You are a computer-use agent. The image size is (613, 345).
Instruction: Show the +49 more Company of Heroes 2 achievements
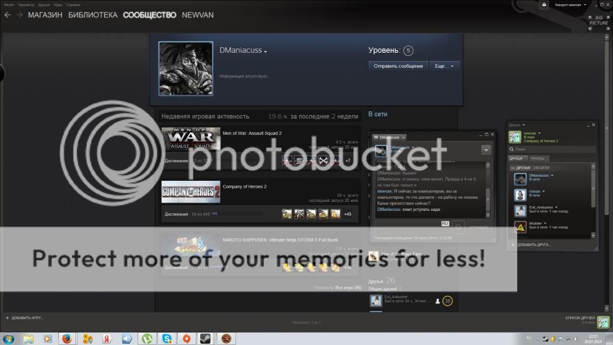pyautogui.click(x=348, y=214)
